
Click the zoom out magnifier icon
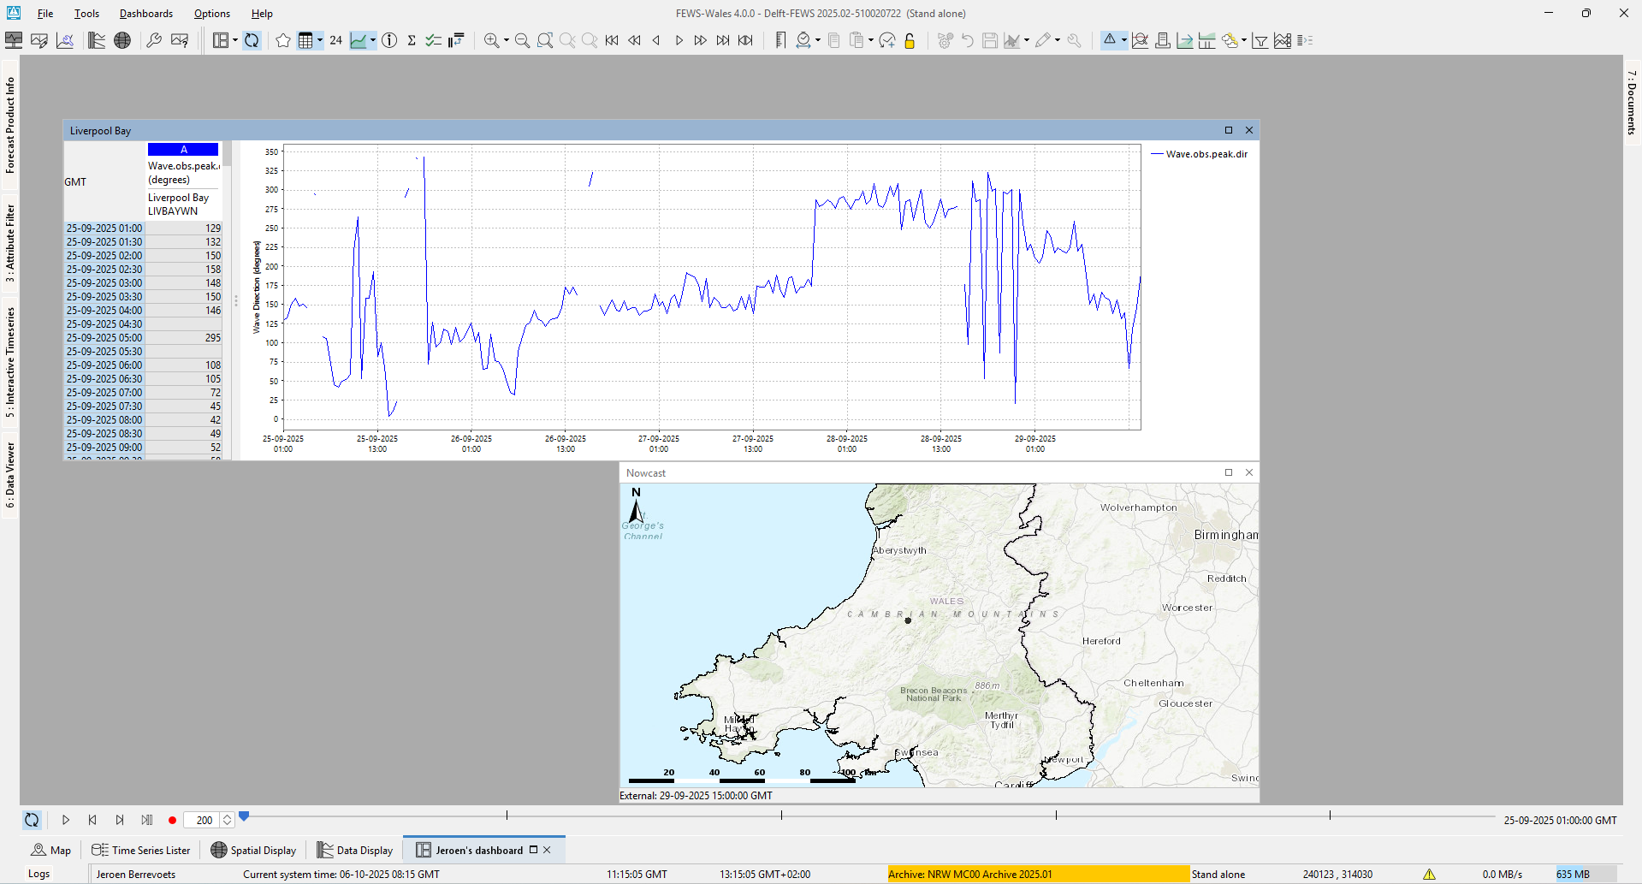(522, 40)
